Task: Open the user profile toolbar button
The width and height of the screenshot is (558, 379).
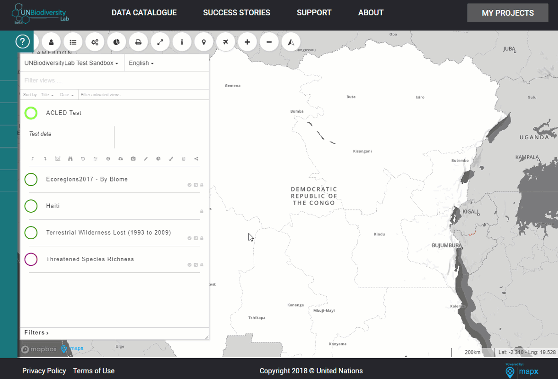Action: 51,42
